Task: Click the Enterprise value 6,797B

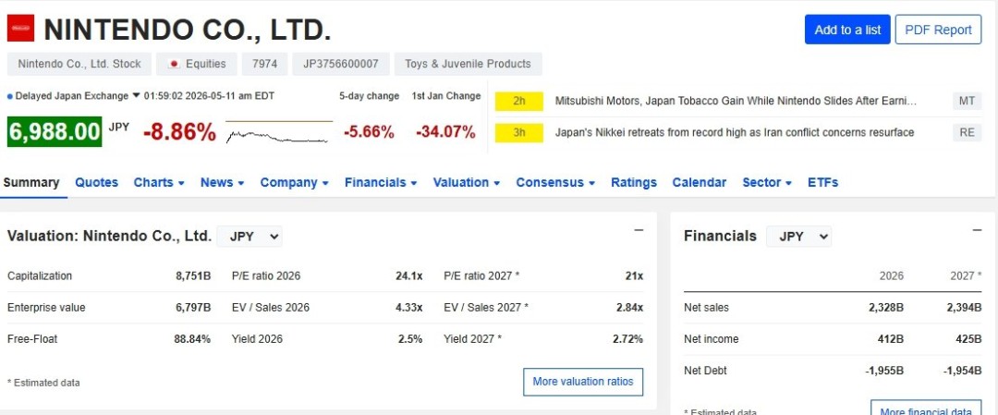Action: click(193, 308)
